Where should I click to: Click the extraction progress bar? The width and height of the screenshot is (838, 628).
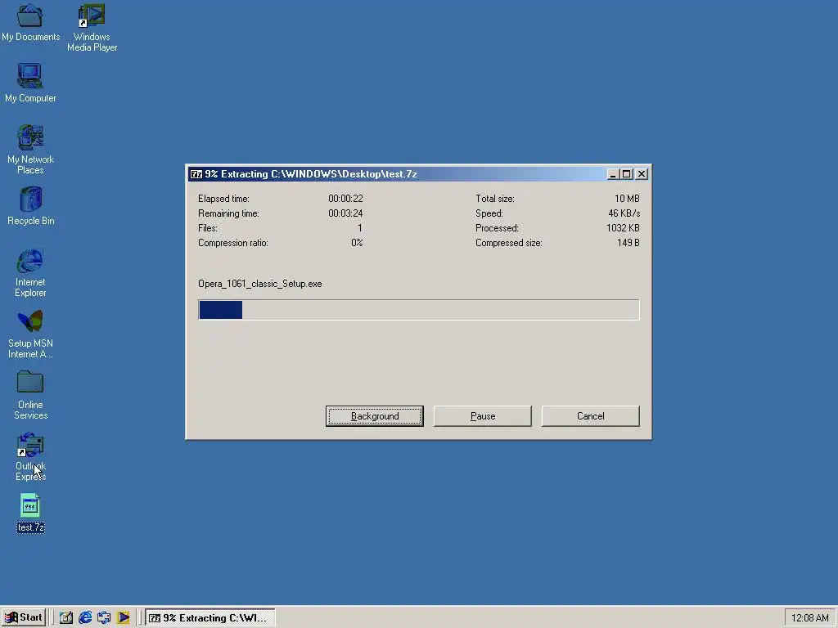(x=418, y=310)
